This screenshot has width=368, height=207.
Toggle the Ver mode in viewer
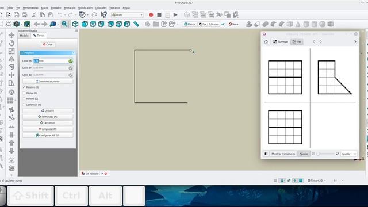[x=297, y=41]
